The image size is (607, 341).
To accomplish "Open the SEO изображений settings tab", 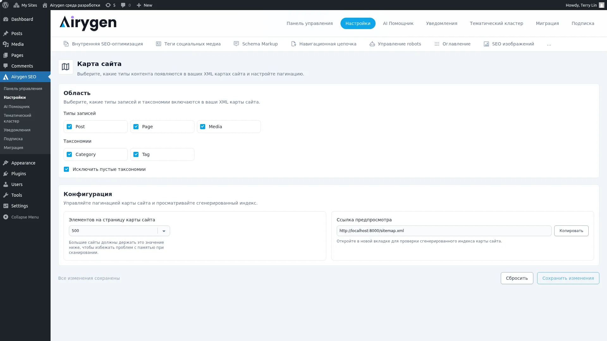I will [x=509, y=44].
